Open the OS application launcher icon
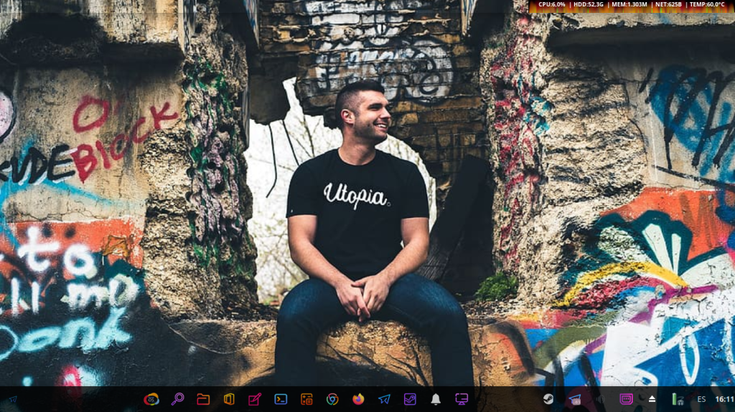The width and height of the screenshot is (735, 412). [x=151, y=399]
